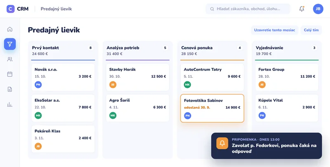Click count badge 5 in Analýza potrieb
The image size is (330, 167).
coord(165,48)
